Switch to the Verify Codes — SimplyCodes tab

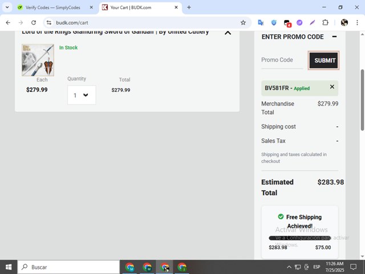52,7
